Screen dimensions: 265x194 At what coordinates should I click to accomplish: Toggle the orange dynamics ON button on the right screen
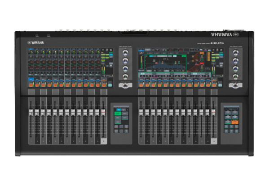coord(202,53)
